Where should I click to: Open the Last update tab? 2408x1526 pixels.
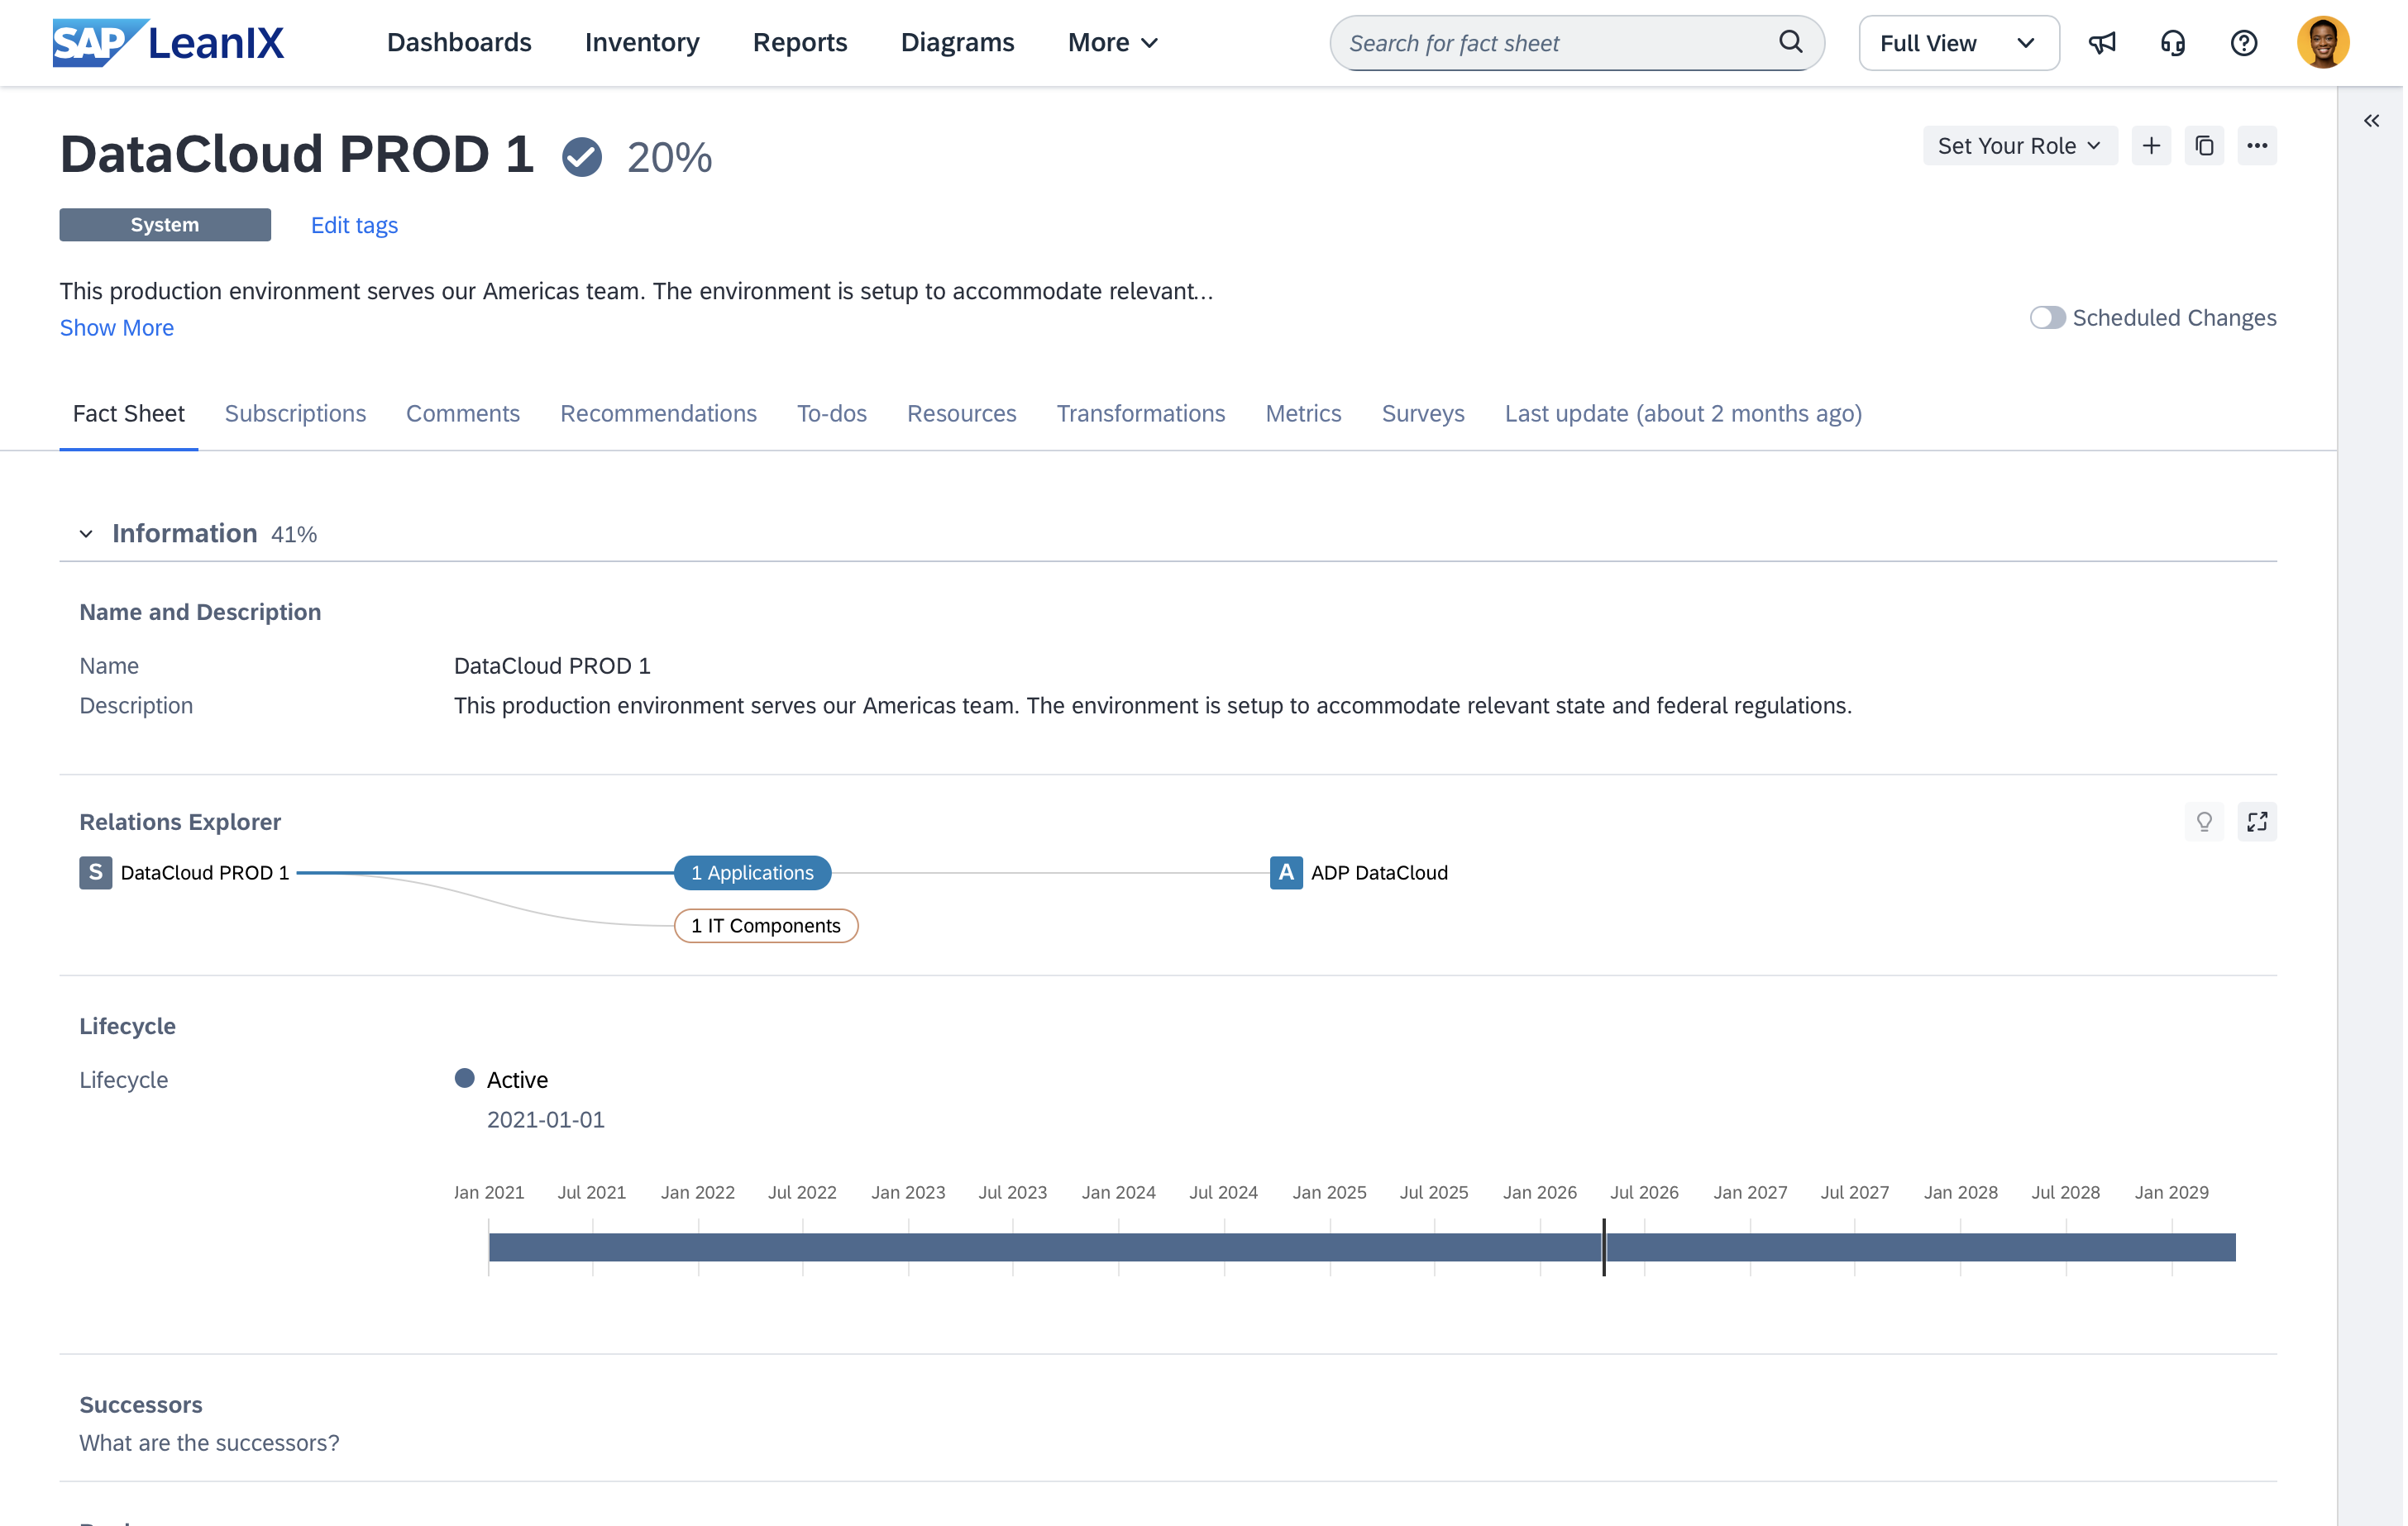click(x=1683, y=414)
